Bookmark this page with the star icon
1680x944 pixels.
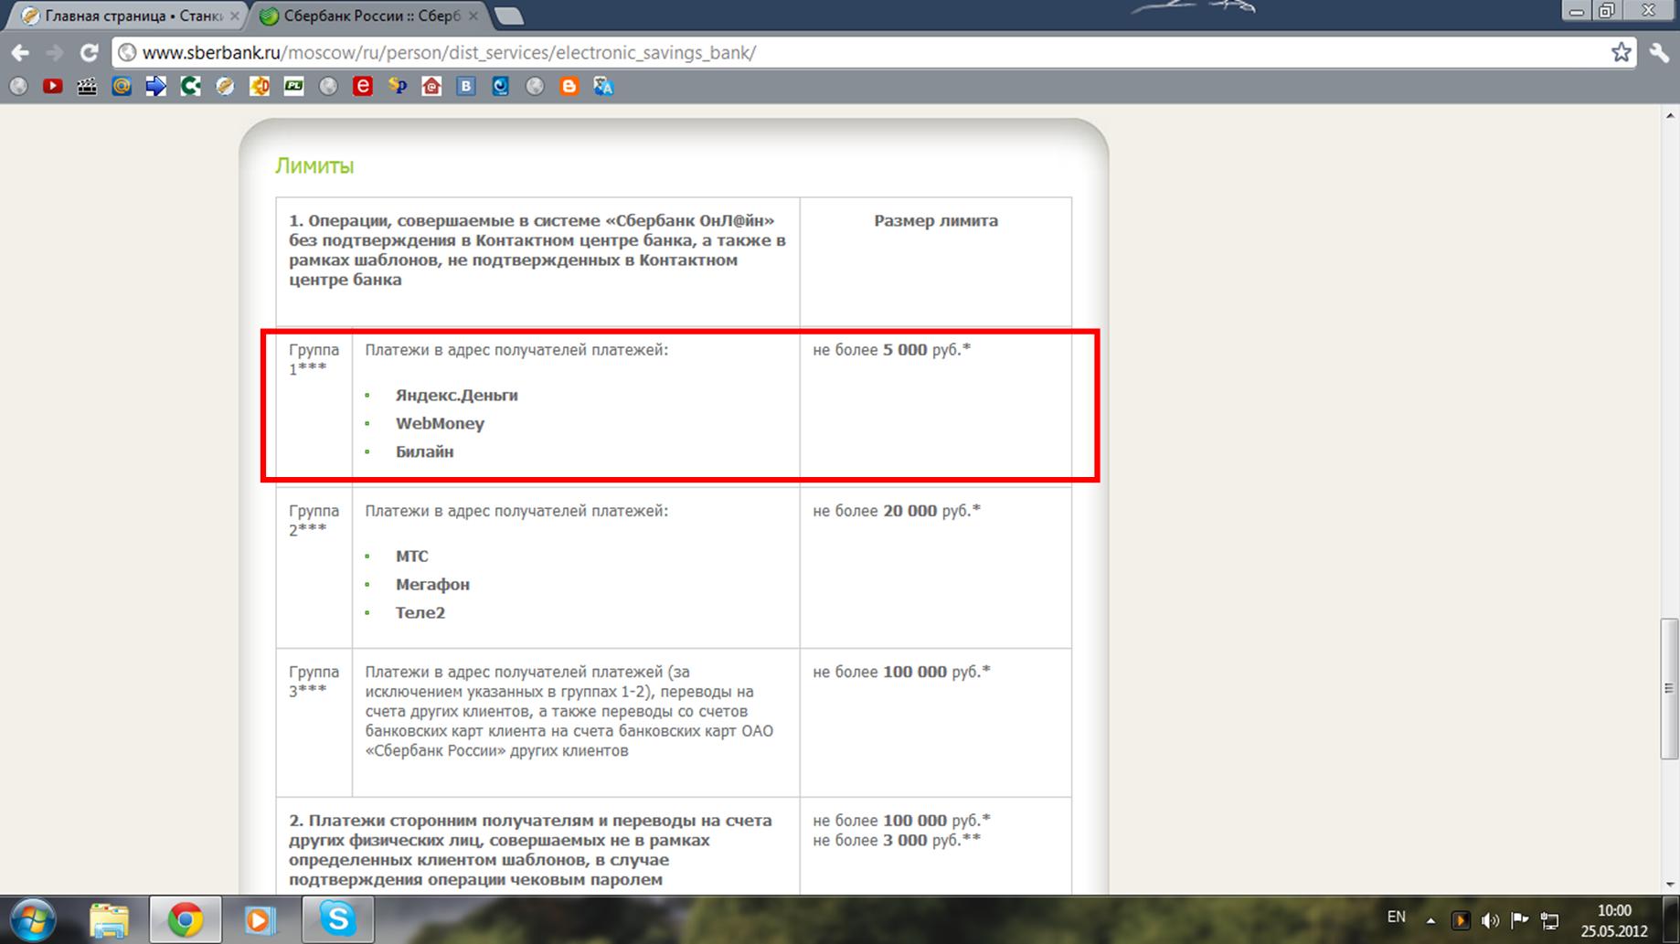coord(1622,52)
